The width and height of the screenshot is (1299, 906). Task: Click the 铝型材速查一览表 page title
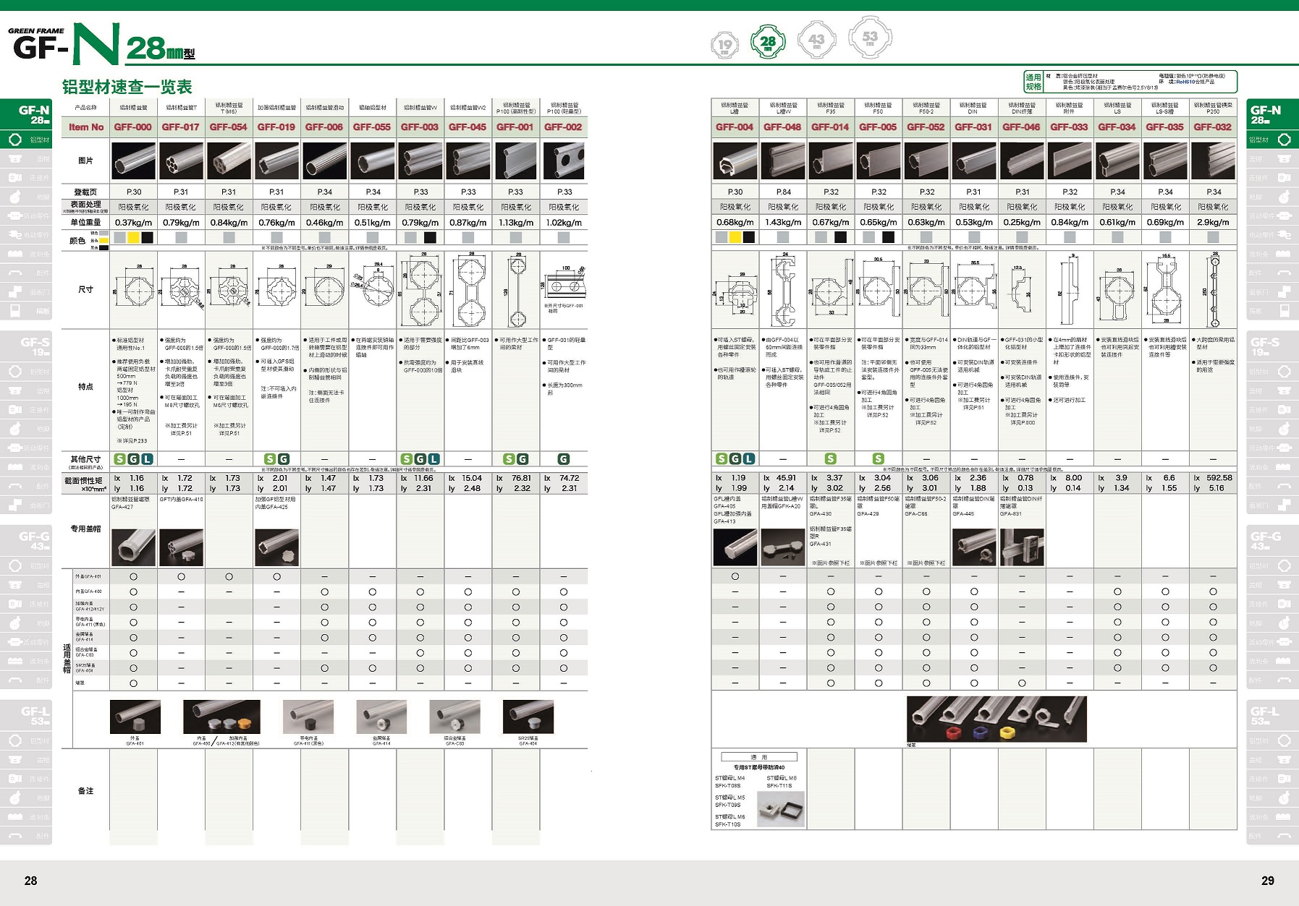(x=127, y=87)
